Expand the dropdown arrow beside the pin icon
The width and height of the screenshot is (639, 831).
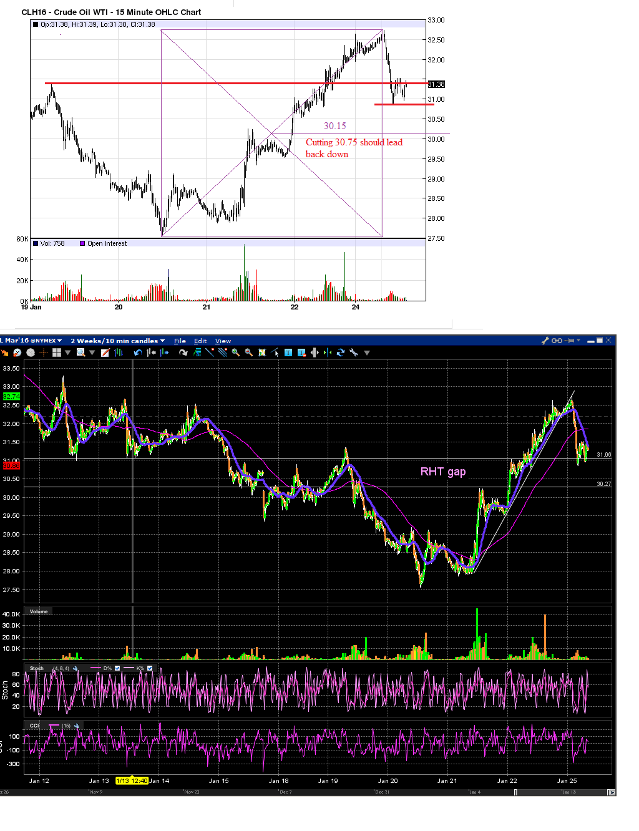[579, 341]
